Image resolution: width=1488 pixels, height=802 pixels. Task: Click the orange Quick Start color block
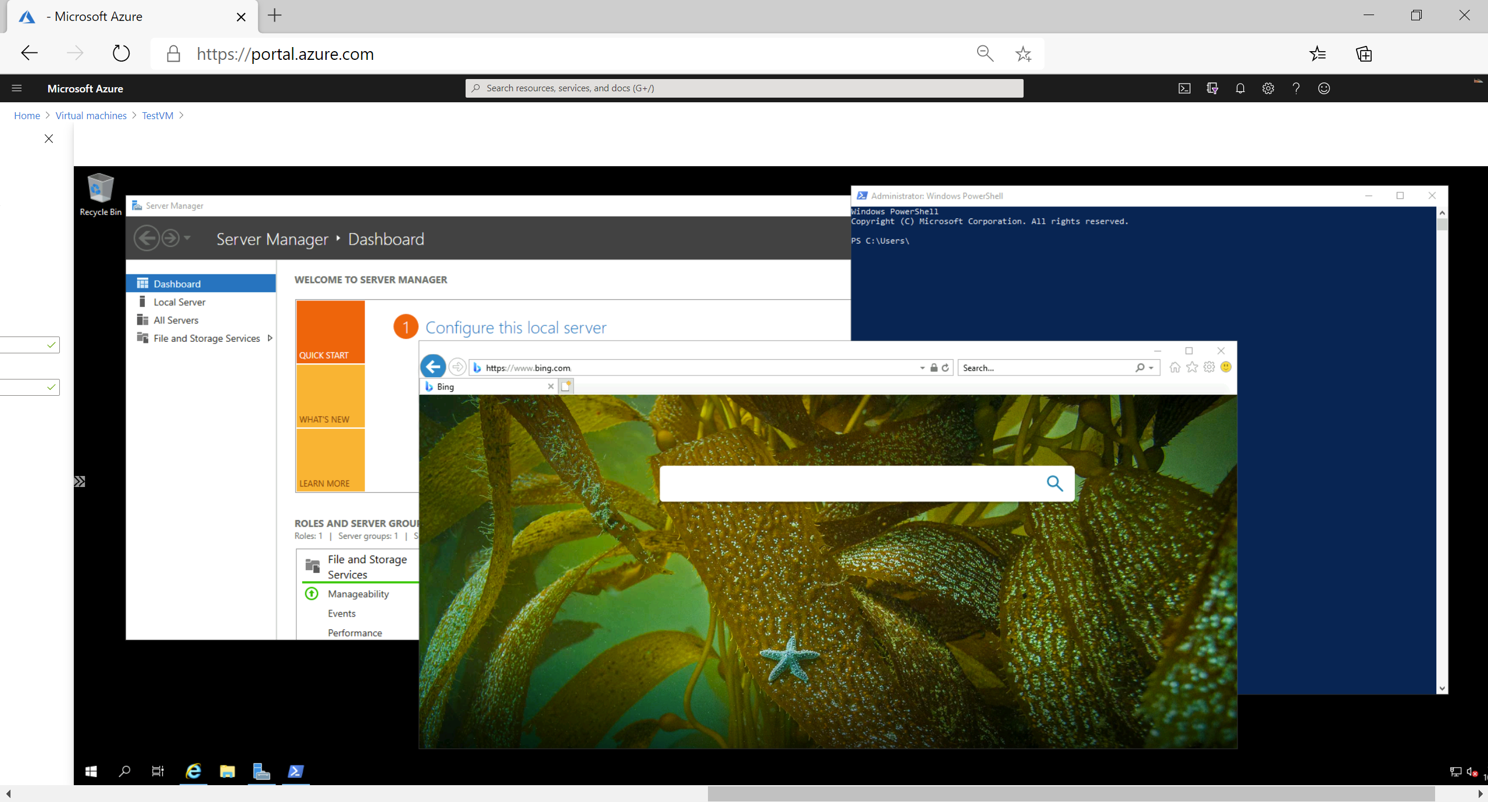click(330, 331)
